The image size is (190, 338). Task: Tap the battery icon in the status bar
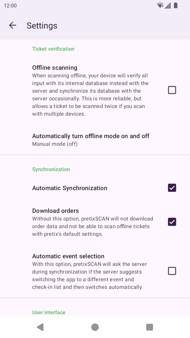pos(176,6)
